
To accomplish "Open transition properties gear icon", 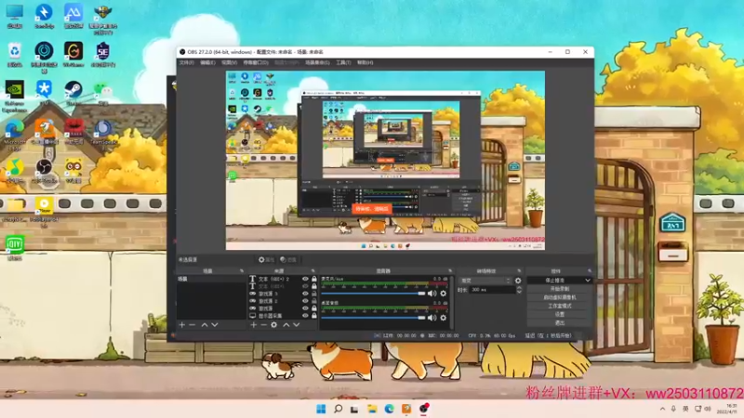I will [518, 281].
